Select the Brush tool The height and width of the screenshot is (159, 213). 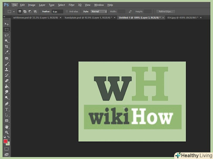[x=6, y=64]
